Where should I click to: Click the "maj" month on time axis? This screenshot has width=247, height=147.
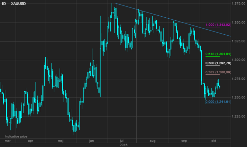pos(61,140)
